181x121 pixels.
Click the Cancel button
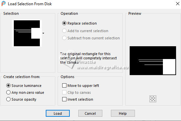tap(90, 113)
